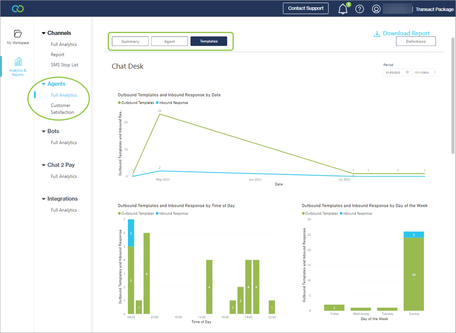Open the user profile avatar icon

(376, 9)
